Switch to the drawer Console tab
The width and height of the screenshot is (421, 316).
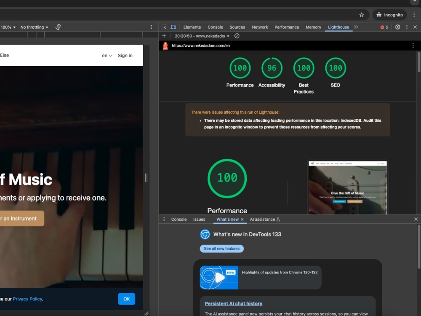(179, 219)
